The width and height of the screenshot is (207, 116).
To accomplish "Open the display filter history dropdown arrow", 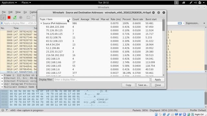I will [x=184, y=23].
